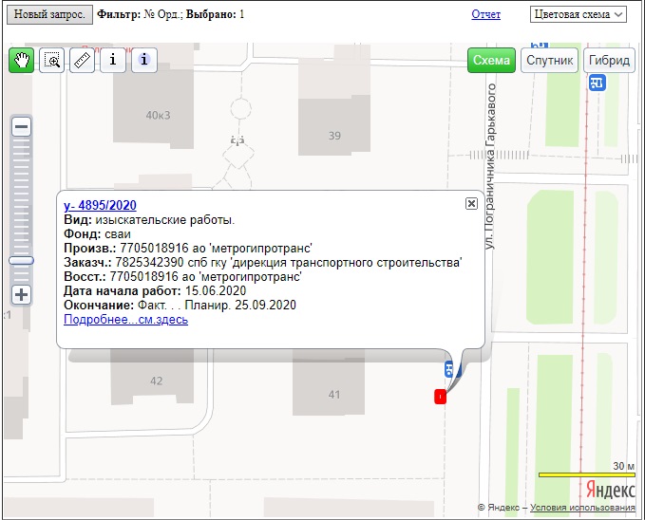
Task: Zoom in with the plus button
Action: [x=21, y=294]
